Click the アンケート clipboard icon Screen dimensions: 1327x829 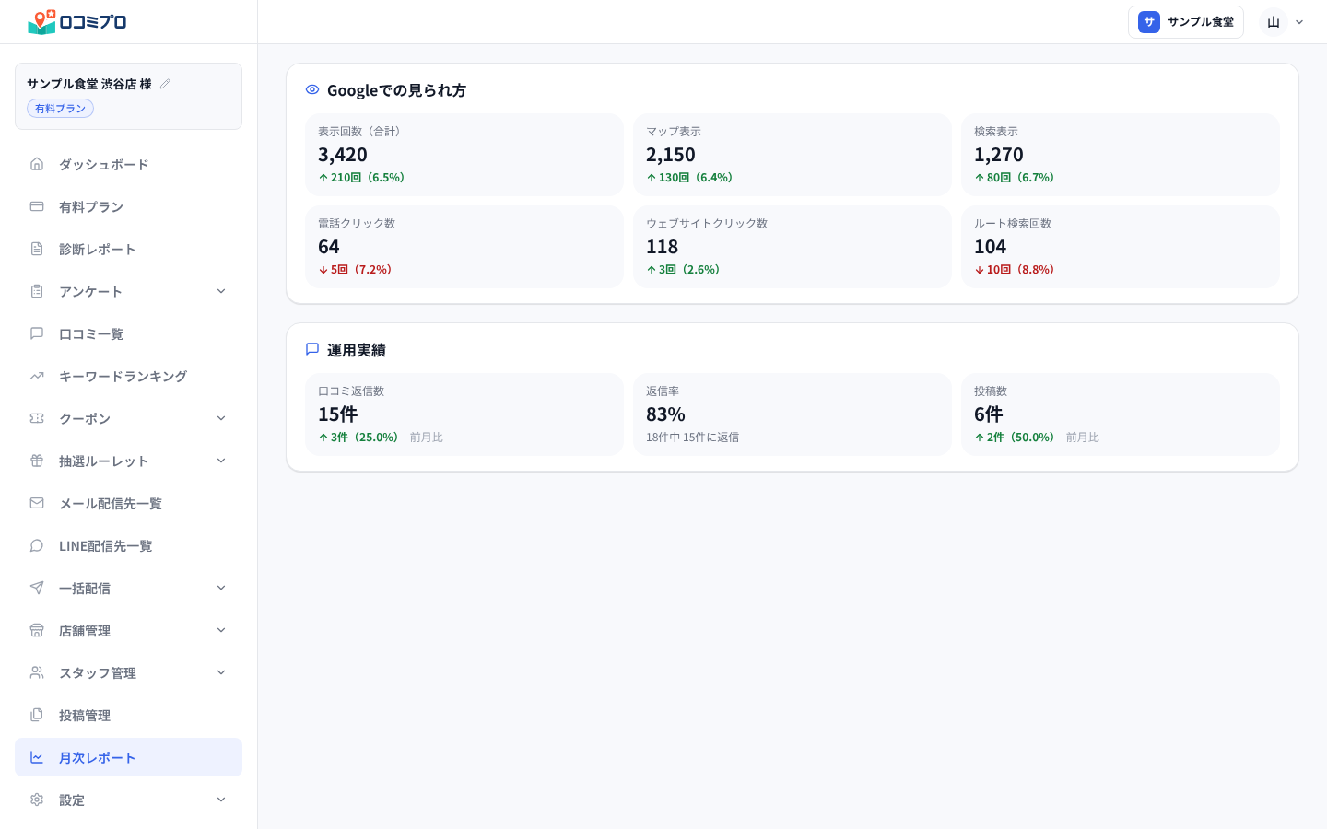click(x=37, y=291)
